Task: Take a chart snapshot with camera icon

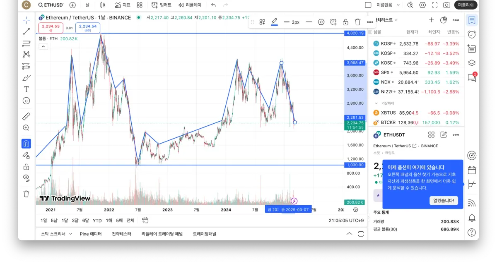Action: click(x=446, y=5)
